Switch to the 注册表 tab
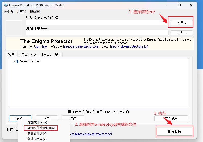203x142 pixels. click(23, 55)
